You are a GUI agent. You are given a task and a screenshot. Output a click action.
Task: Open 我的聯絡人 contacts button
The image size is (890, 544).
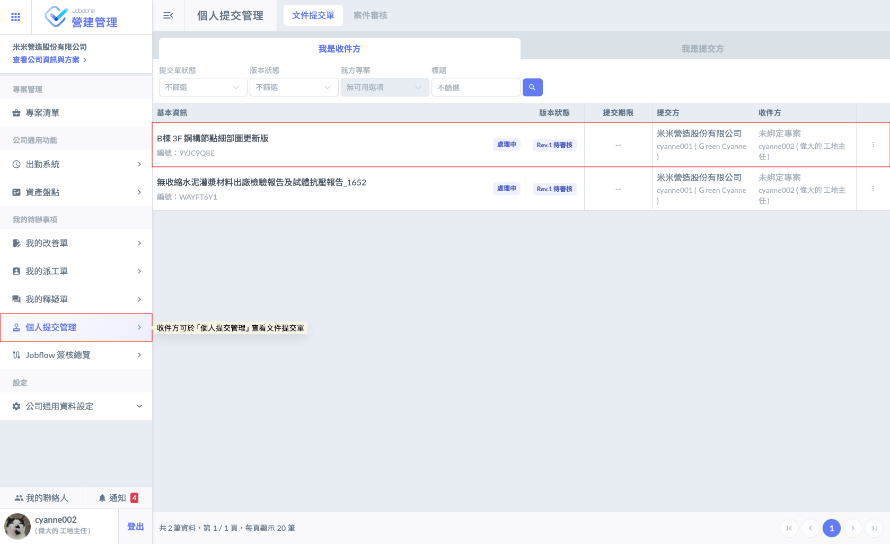[x=41, y=498]
